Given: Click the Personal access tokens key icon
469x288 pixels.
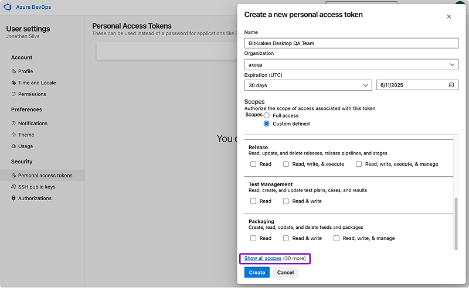Looking at the screenshot, I should 13,176.
